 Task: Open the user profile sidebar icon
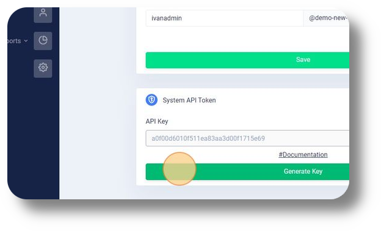coord(43,15)
